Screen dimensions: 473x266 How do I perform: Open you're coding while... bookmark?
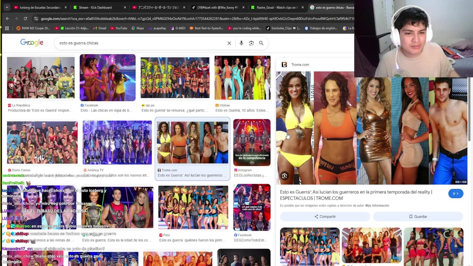[244, 28]
